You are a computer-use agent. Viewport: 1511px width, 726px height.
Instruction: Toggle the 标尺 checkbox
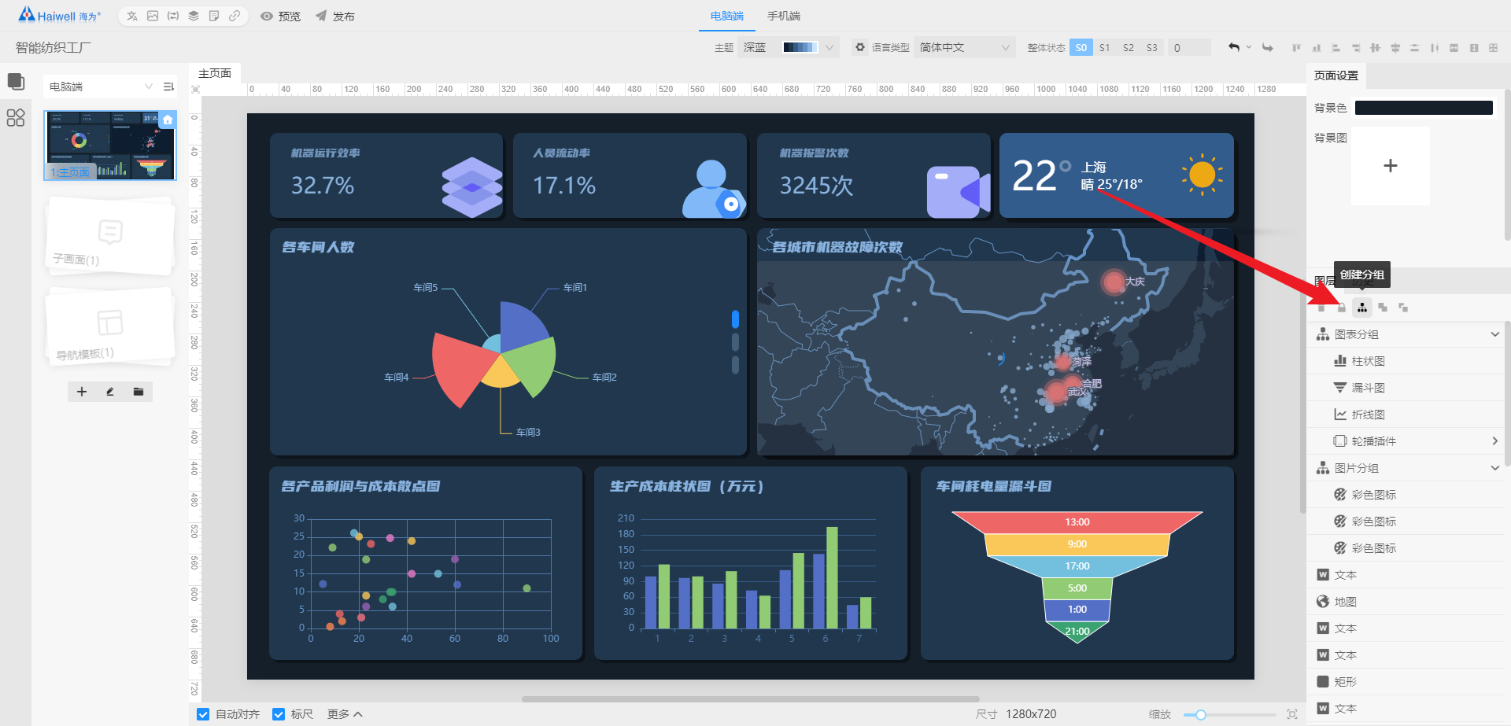point(279,714)
